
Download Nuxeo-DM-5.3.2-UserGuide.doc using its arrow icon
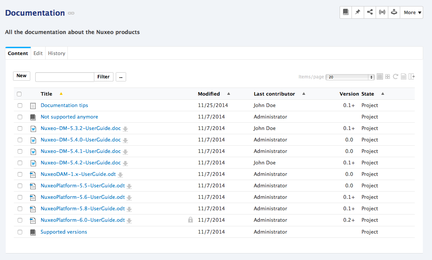(x=125, y=129)
